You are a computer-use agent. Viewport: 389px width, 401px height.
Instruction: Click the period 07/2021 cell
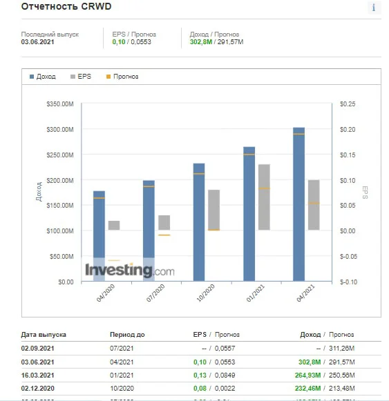click(x=122, y=349)
